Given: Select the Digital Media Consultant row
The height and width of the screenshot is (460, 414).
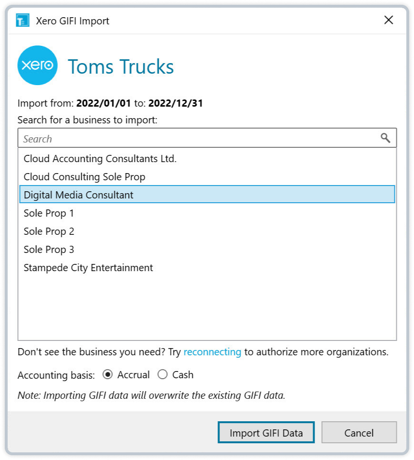Looking at the screenshot, I should tap(207, 195).
